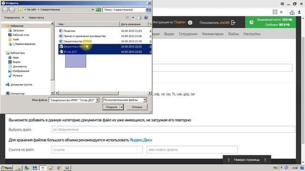Open the Файлы tab
Image resolution: width=305 pixels, height=171 pixels.
coord(234,34)
